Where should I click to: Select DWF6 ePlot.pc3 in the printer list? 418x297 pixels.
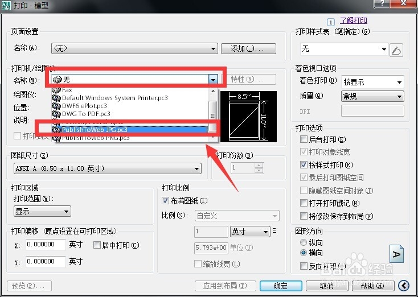click(x=130, y=106)
